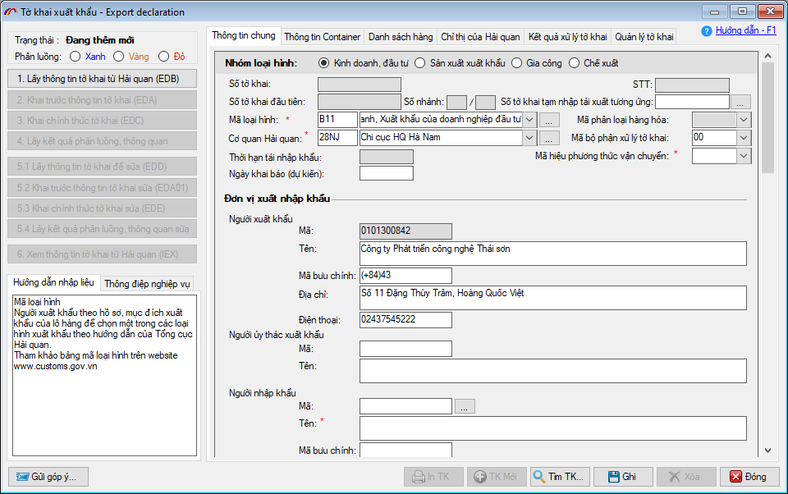Image resolution: width=788 pixels, height=494 pixels.
Task: Click step 1 Lấy thông tin tờ khai EDB
Action: coord(98,78)
